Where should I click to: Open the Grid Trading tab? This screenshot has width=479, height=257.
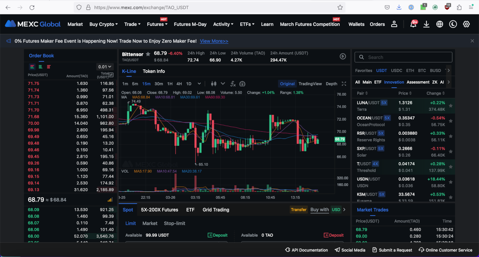click(216, 210)
